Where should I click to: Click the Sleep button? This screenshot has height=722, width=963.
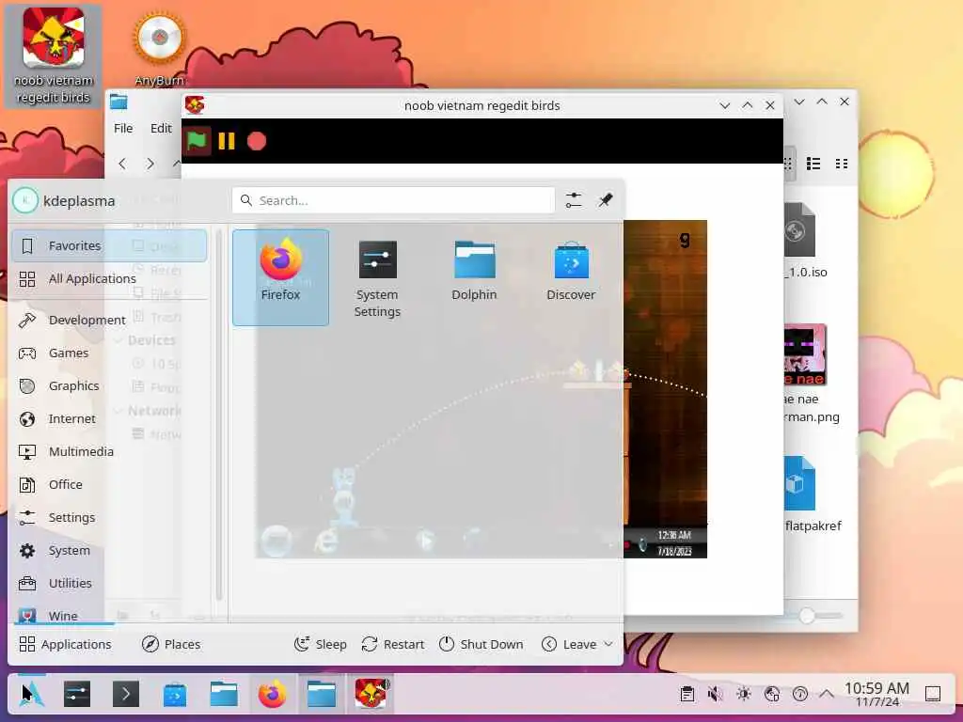(x=321, y=644)
